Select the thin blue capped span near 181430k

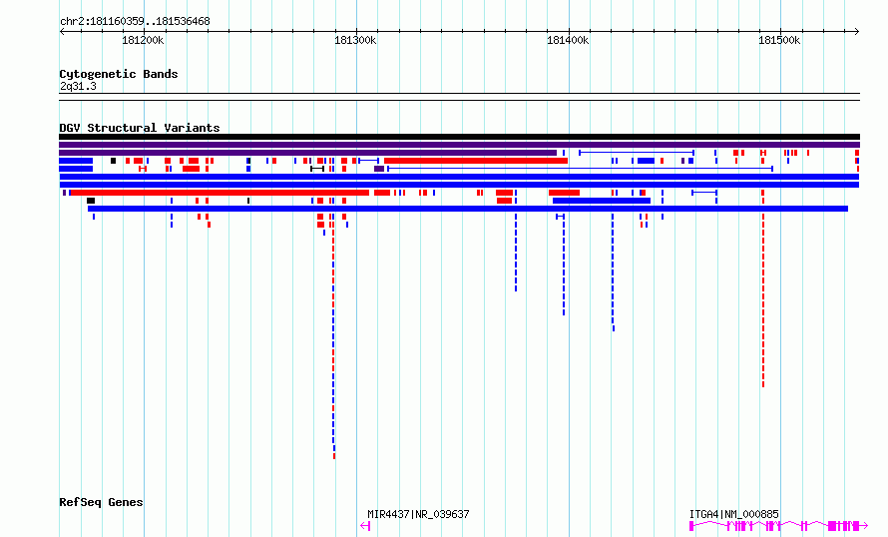[x=637, y=153]
